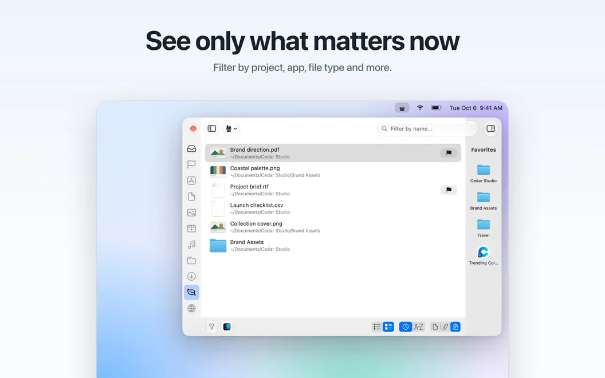605x378 pixels.
Task: Click the menu bar app icon
Action: tap(402, 108)
